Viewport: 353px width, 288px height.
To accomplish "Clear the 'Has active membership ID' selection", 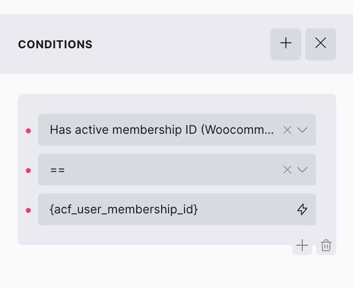I will 287,130.
